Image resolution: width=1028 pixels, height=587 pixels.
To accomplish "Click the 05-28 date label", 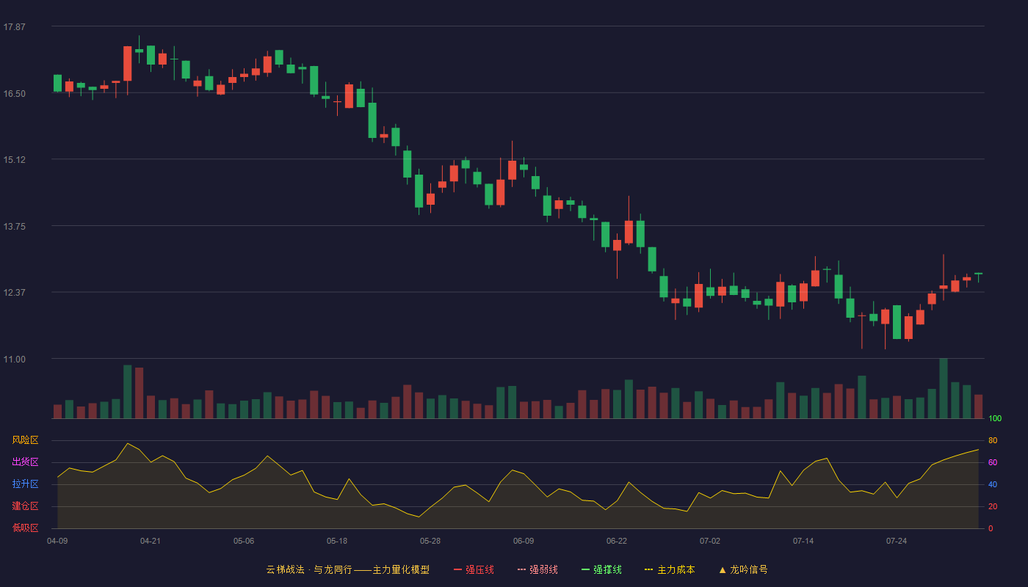I will point(430,541).
